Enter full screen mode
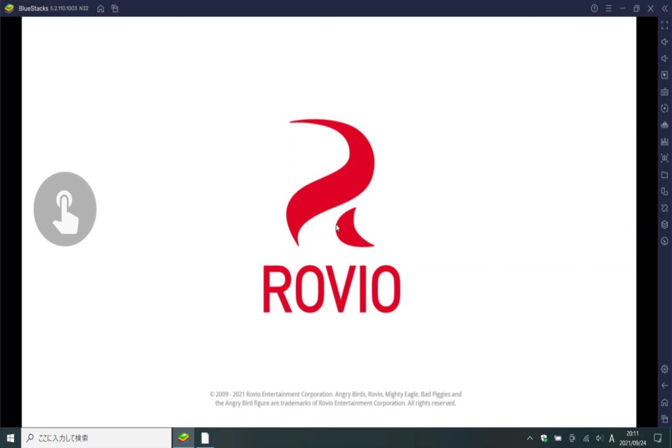Image resolution: width=672 pixels, height=448 pixels. 665,26
